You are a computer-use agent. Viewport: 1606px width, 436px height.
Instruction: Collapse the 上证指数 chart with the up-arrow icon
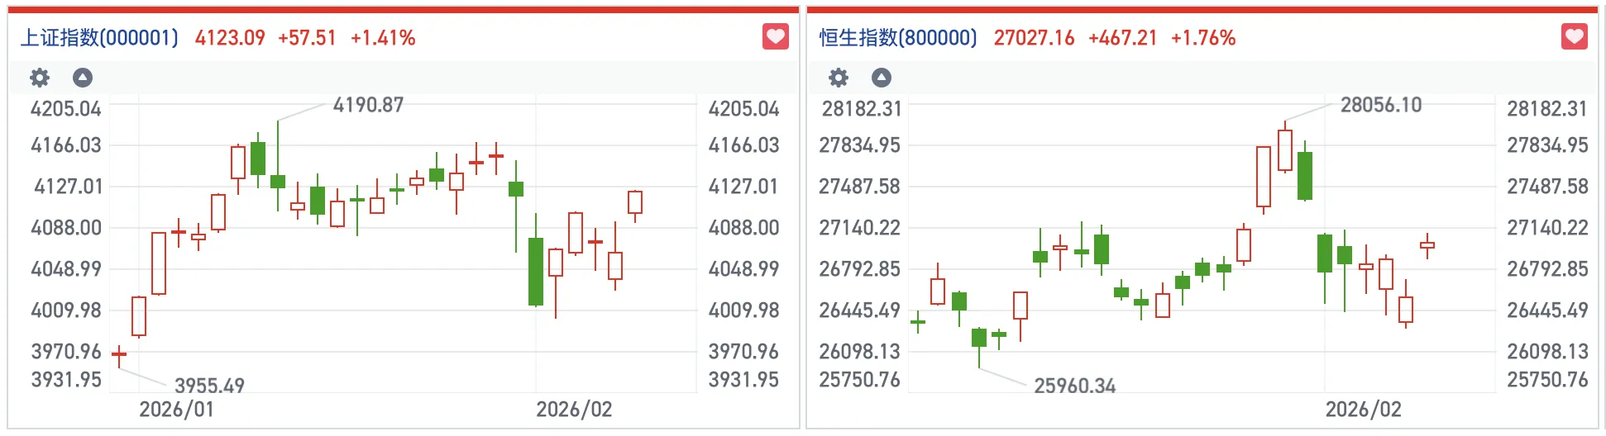coord(83,78)
